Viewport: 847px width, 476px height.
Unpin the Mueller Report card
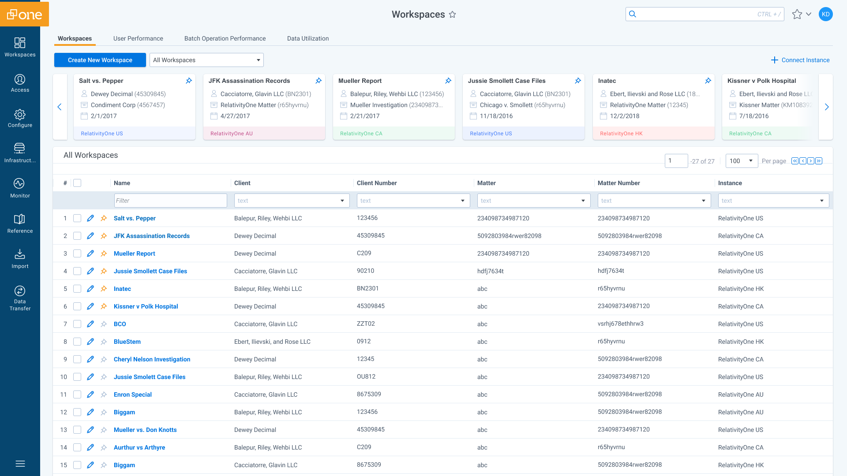448,81
